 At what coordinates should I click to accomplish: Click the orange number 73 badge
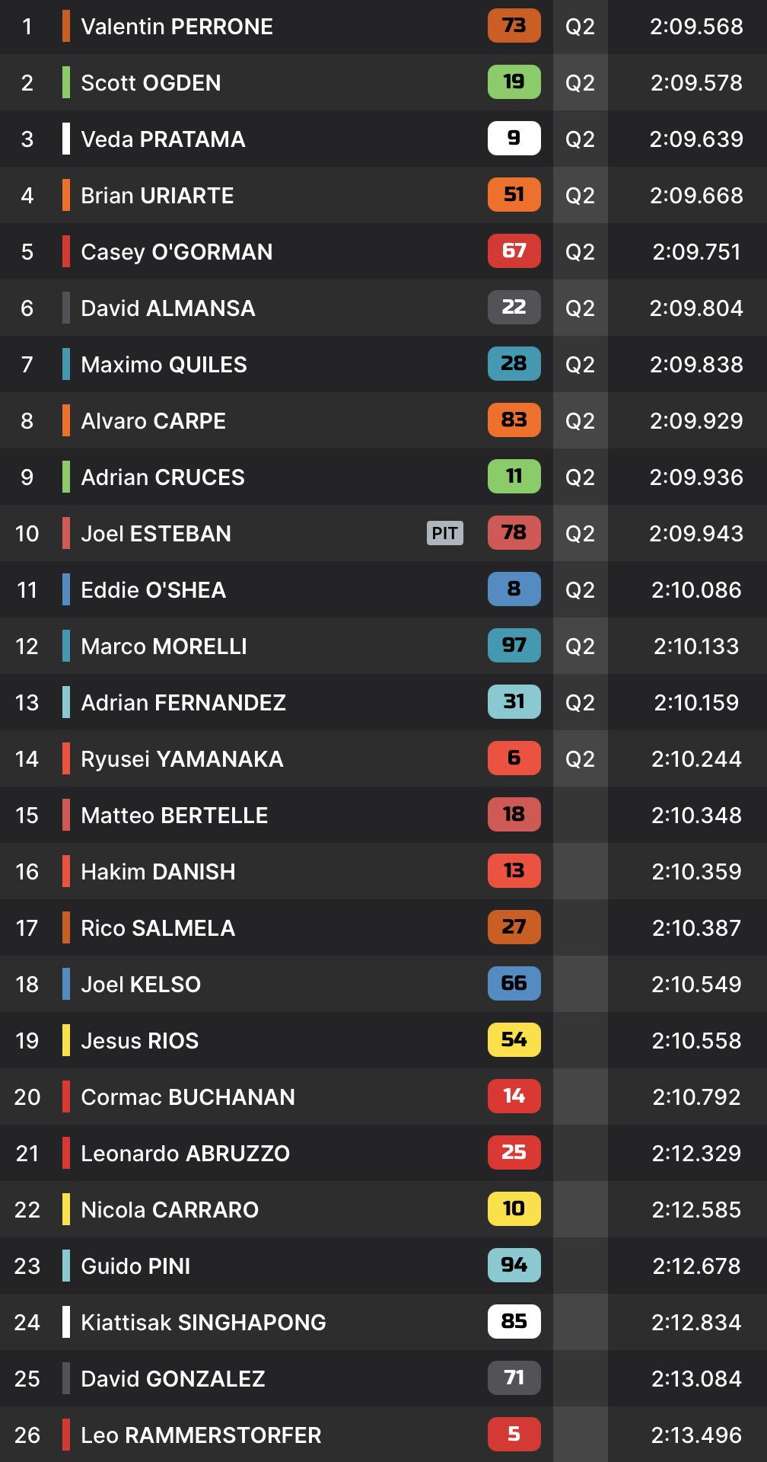point(514,26)
